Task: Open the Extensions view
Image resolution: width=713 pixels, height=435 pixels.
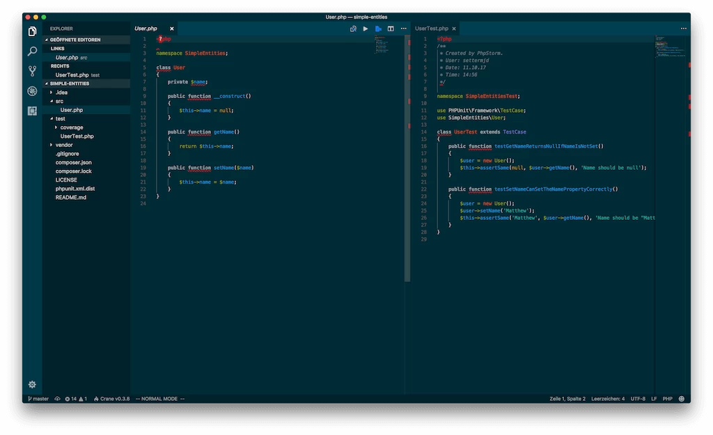Action: click(32, 111)
